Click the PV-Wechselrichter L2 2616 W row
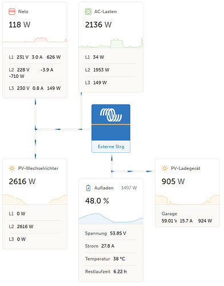The image size is (224, 286). [35, 227]
